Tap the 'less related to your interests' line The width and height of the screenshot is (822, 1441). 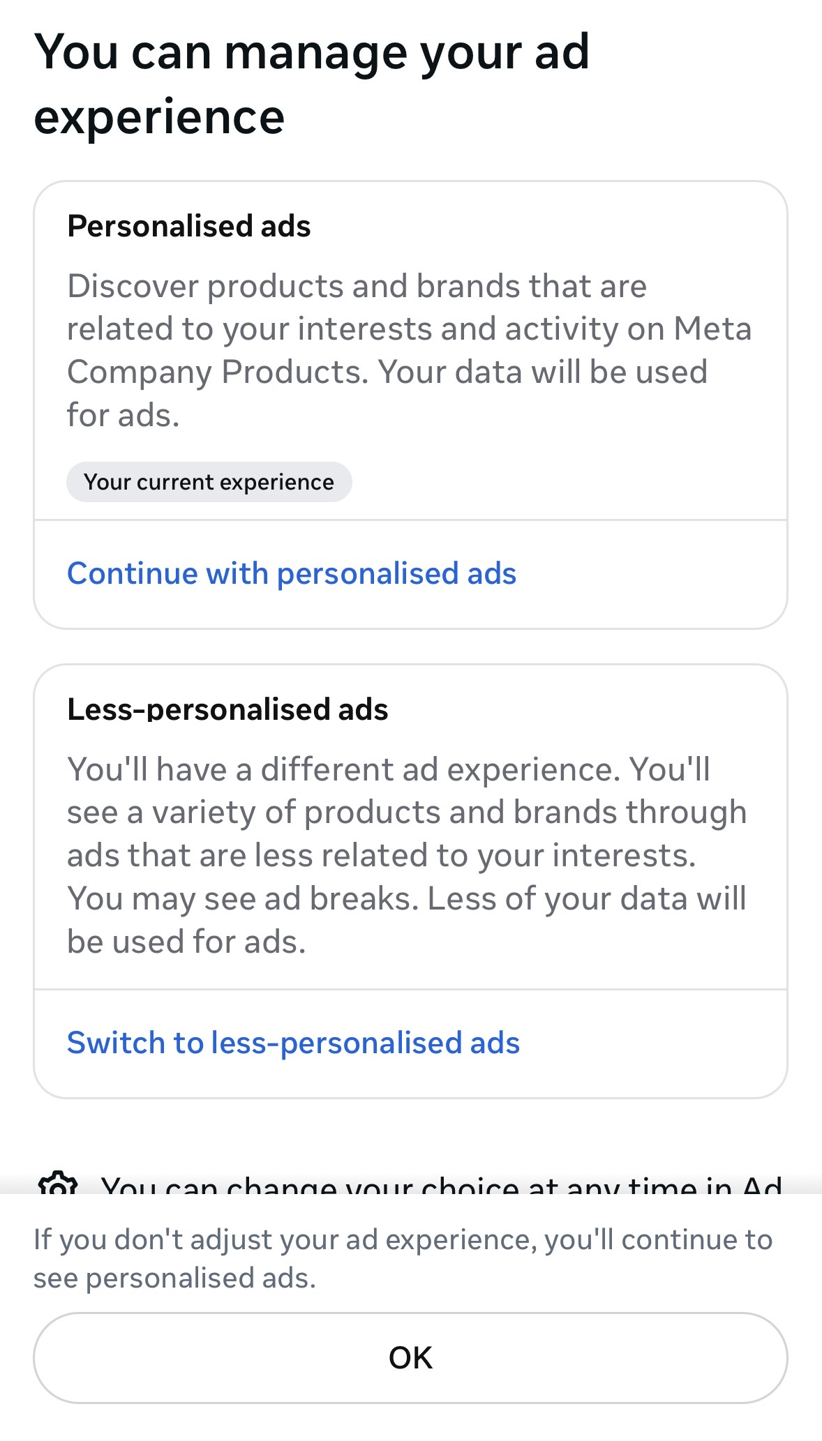(381, 855)
